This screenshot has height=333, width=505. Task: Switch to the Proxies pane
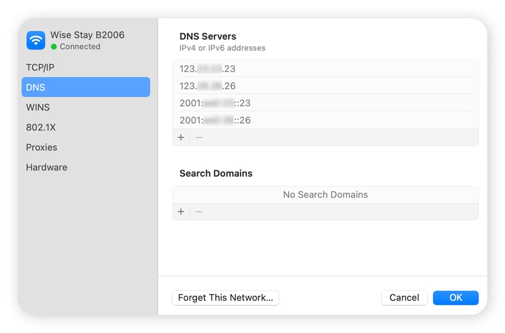pyautogui.click(x=41, y=147)
